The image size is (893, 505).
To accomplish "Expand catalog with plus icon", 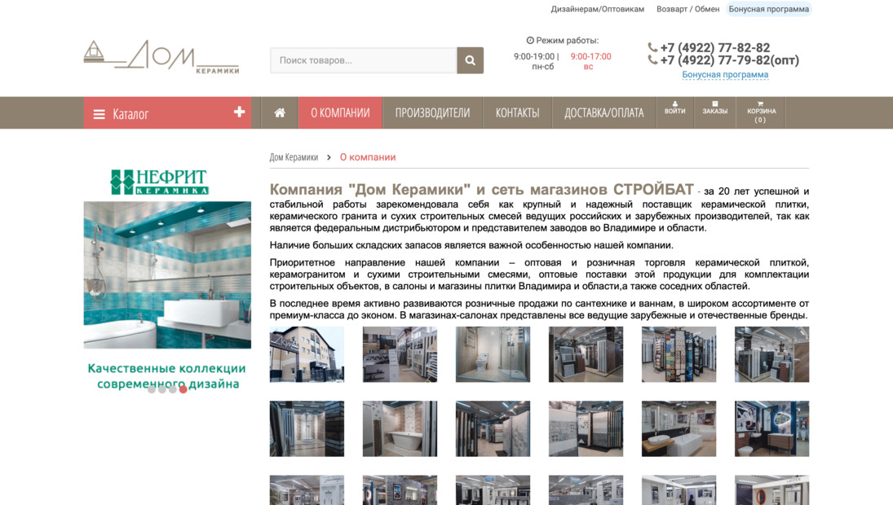I will coord(239,112).
